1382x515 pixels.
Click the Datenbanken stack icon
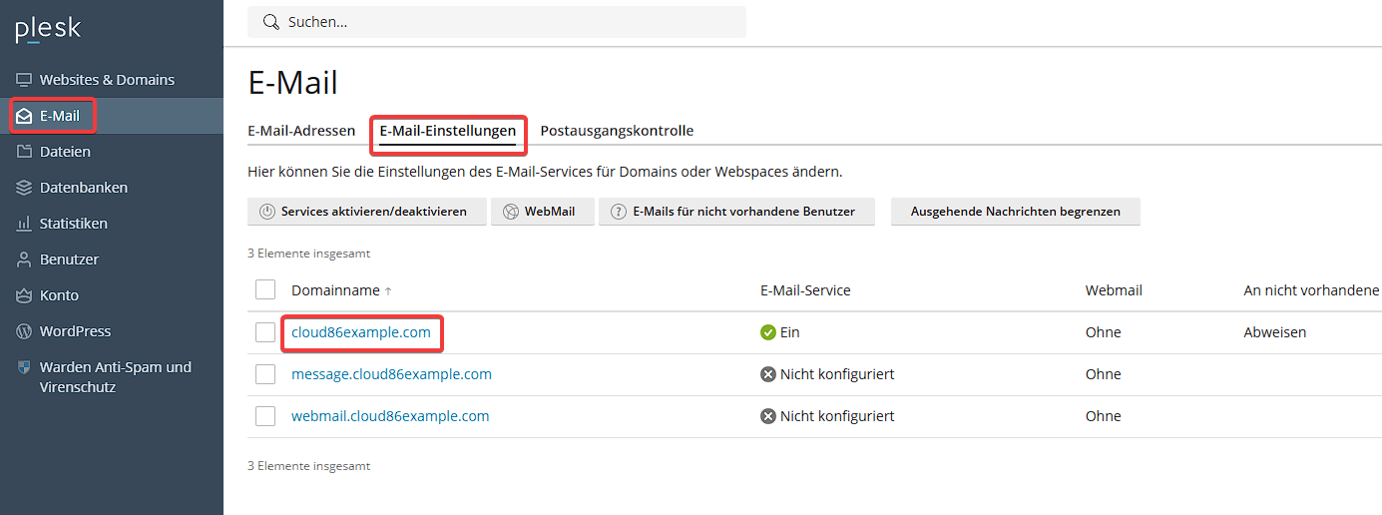(24, 188)
